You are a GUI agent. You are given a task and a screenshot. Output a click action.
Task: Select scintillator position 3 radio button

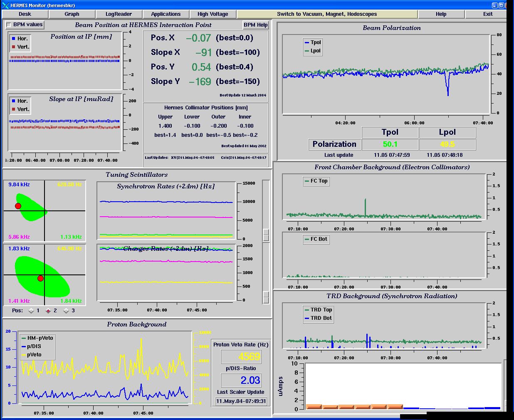click(x=66, y=311)
